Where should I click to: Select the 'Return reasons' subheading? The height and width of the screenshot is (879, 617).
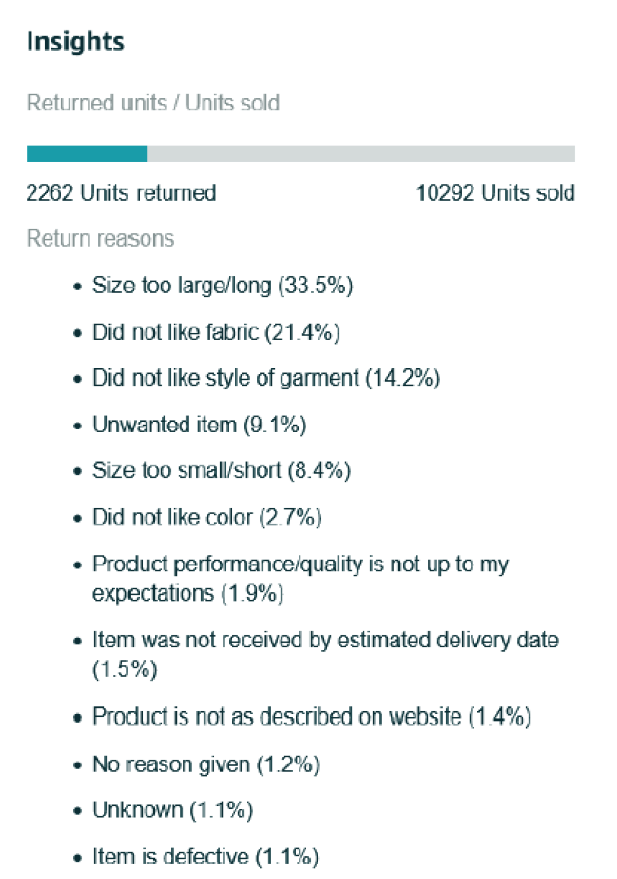click(x=100, y=239)
